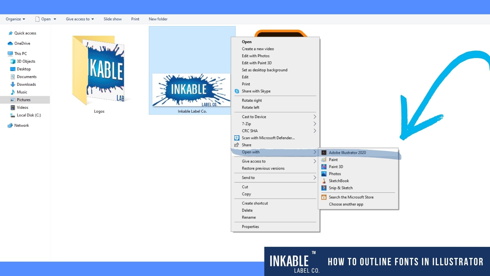Click the Photos app icon
Image resolution: width=490 pixels, height=276 pixels.
point(324,174)
